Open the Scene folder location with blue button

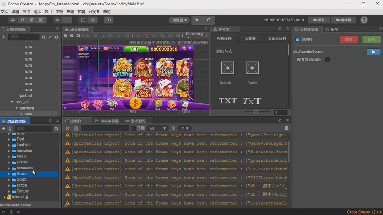[373, 52]
